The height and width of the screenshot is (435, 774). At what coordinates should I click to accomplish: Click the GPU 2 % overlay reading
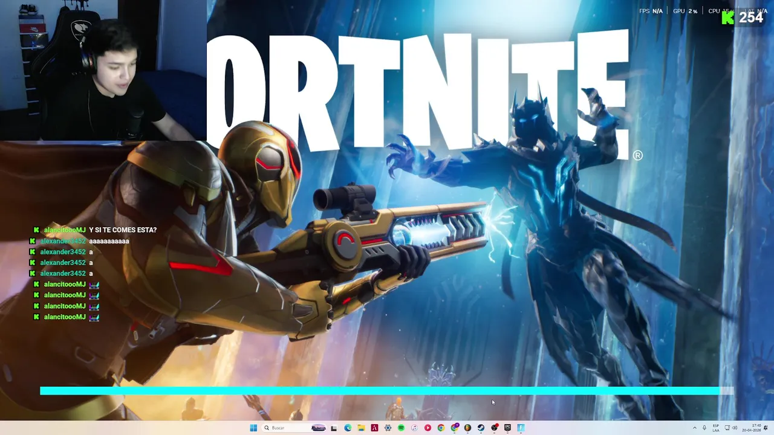(x=685, y=11)
